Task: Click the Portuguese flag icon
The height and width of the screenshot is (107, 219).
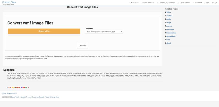Action: tap(17, 88)
